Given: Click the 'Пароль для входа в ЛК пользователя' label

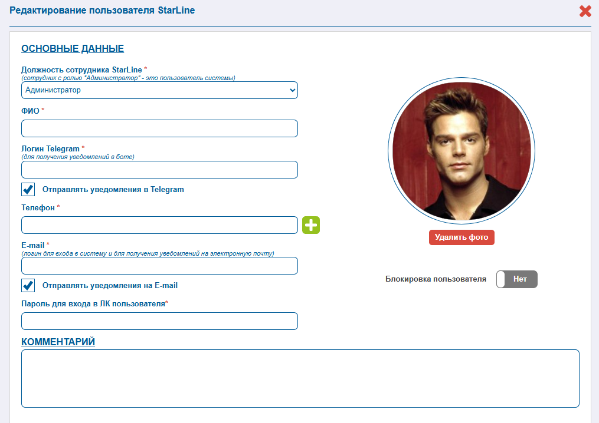Looking at the screenshot, I should [x=93, y=303].
